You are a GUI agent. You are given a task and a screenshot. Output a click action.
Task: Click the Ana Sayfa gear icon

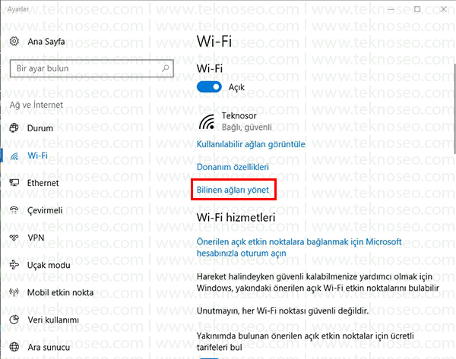(14, 41)
